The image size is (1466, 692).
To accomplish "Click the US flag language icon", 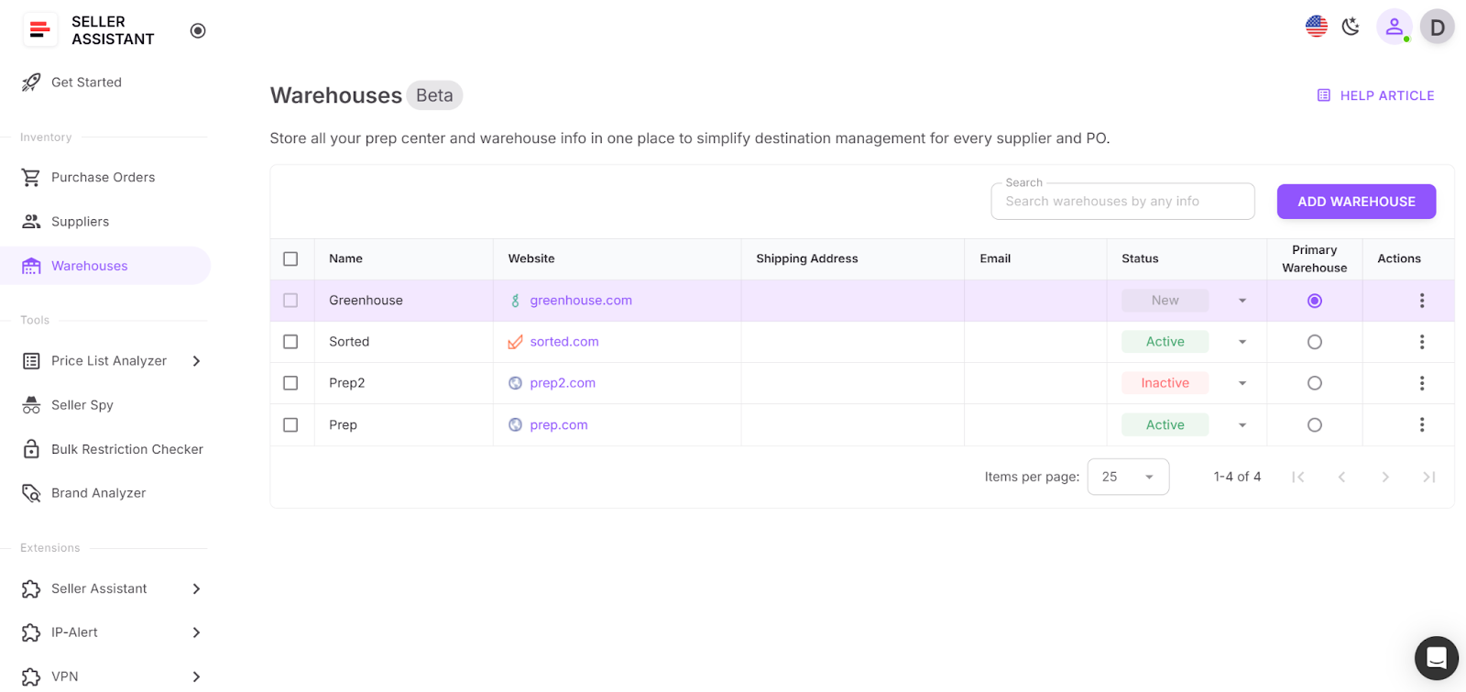I will point(1317,27).
